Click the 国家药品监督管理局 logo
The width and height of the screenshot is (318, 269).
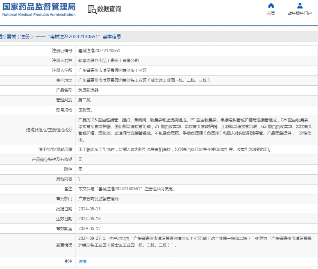pyautogui.click(x=39, y=7)
